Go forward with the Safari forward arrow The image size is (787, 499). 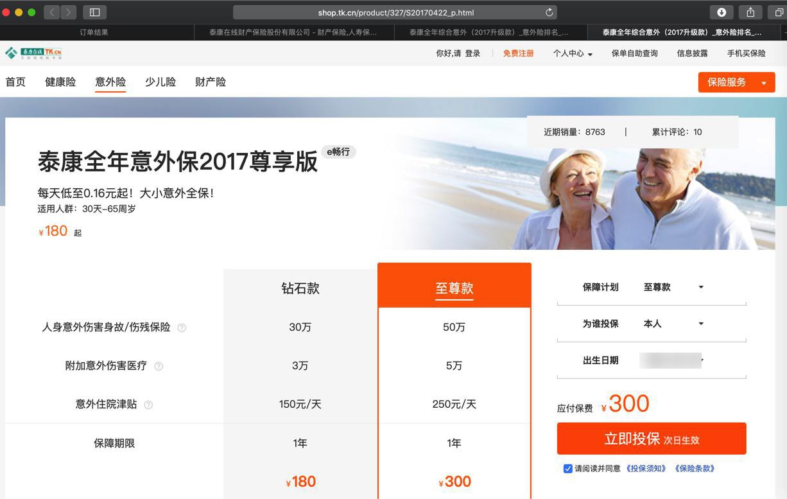point(69,12)
